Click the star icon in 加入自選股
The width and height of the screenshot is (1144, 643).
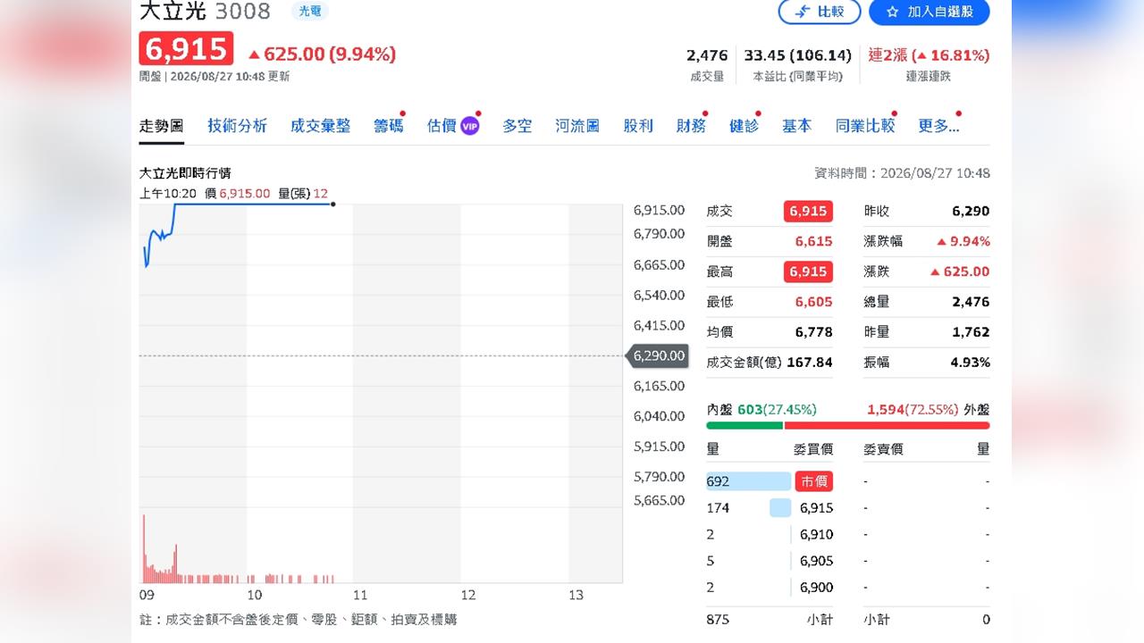pyautogui.click(x=892, y=12)
